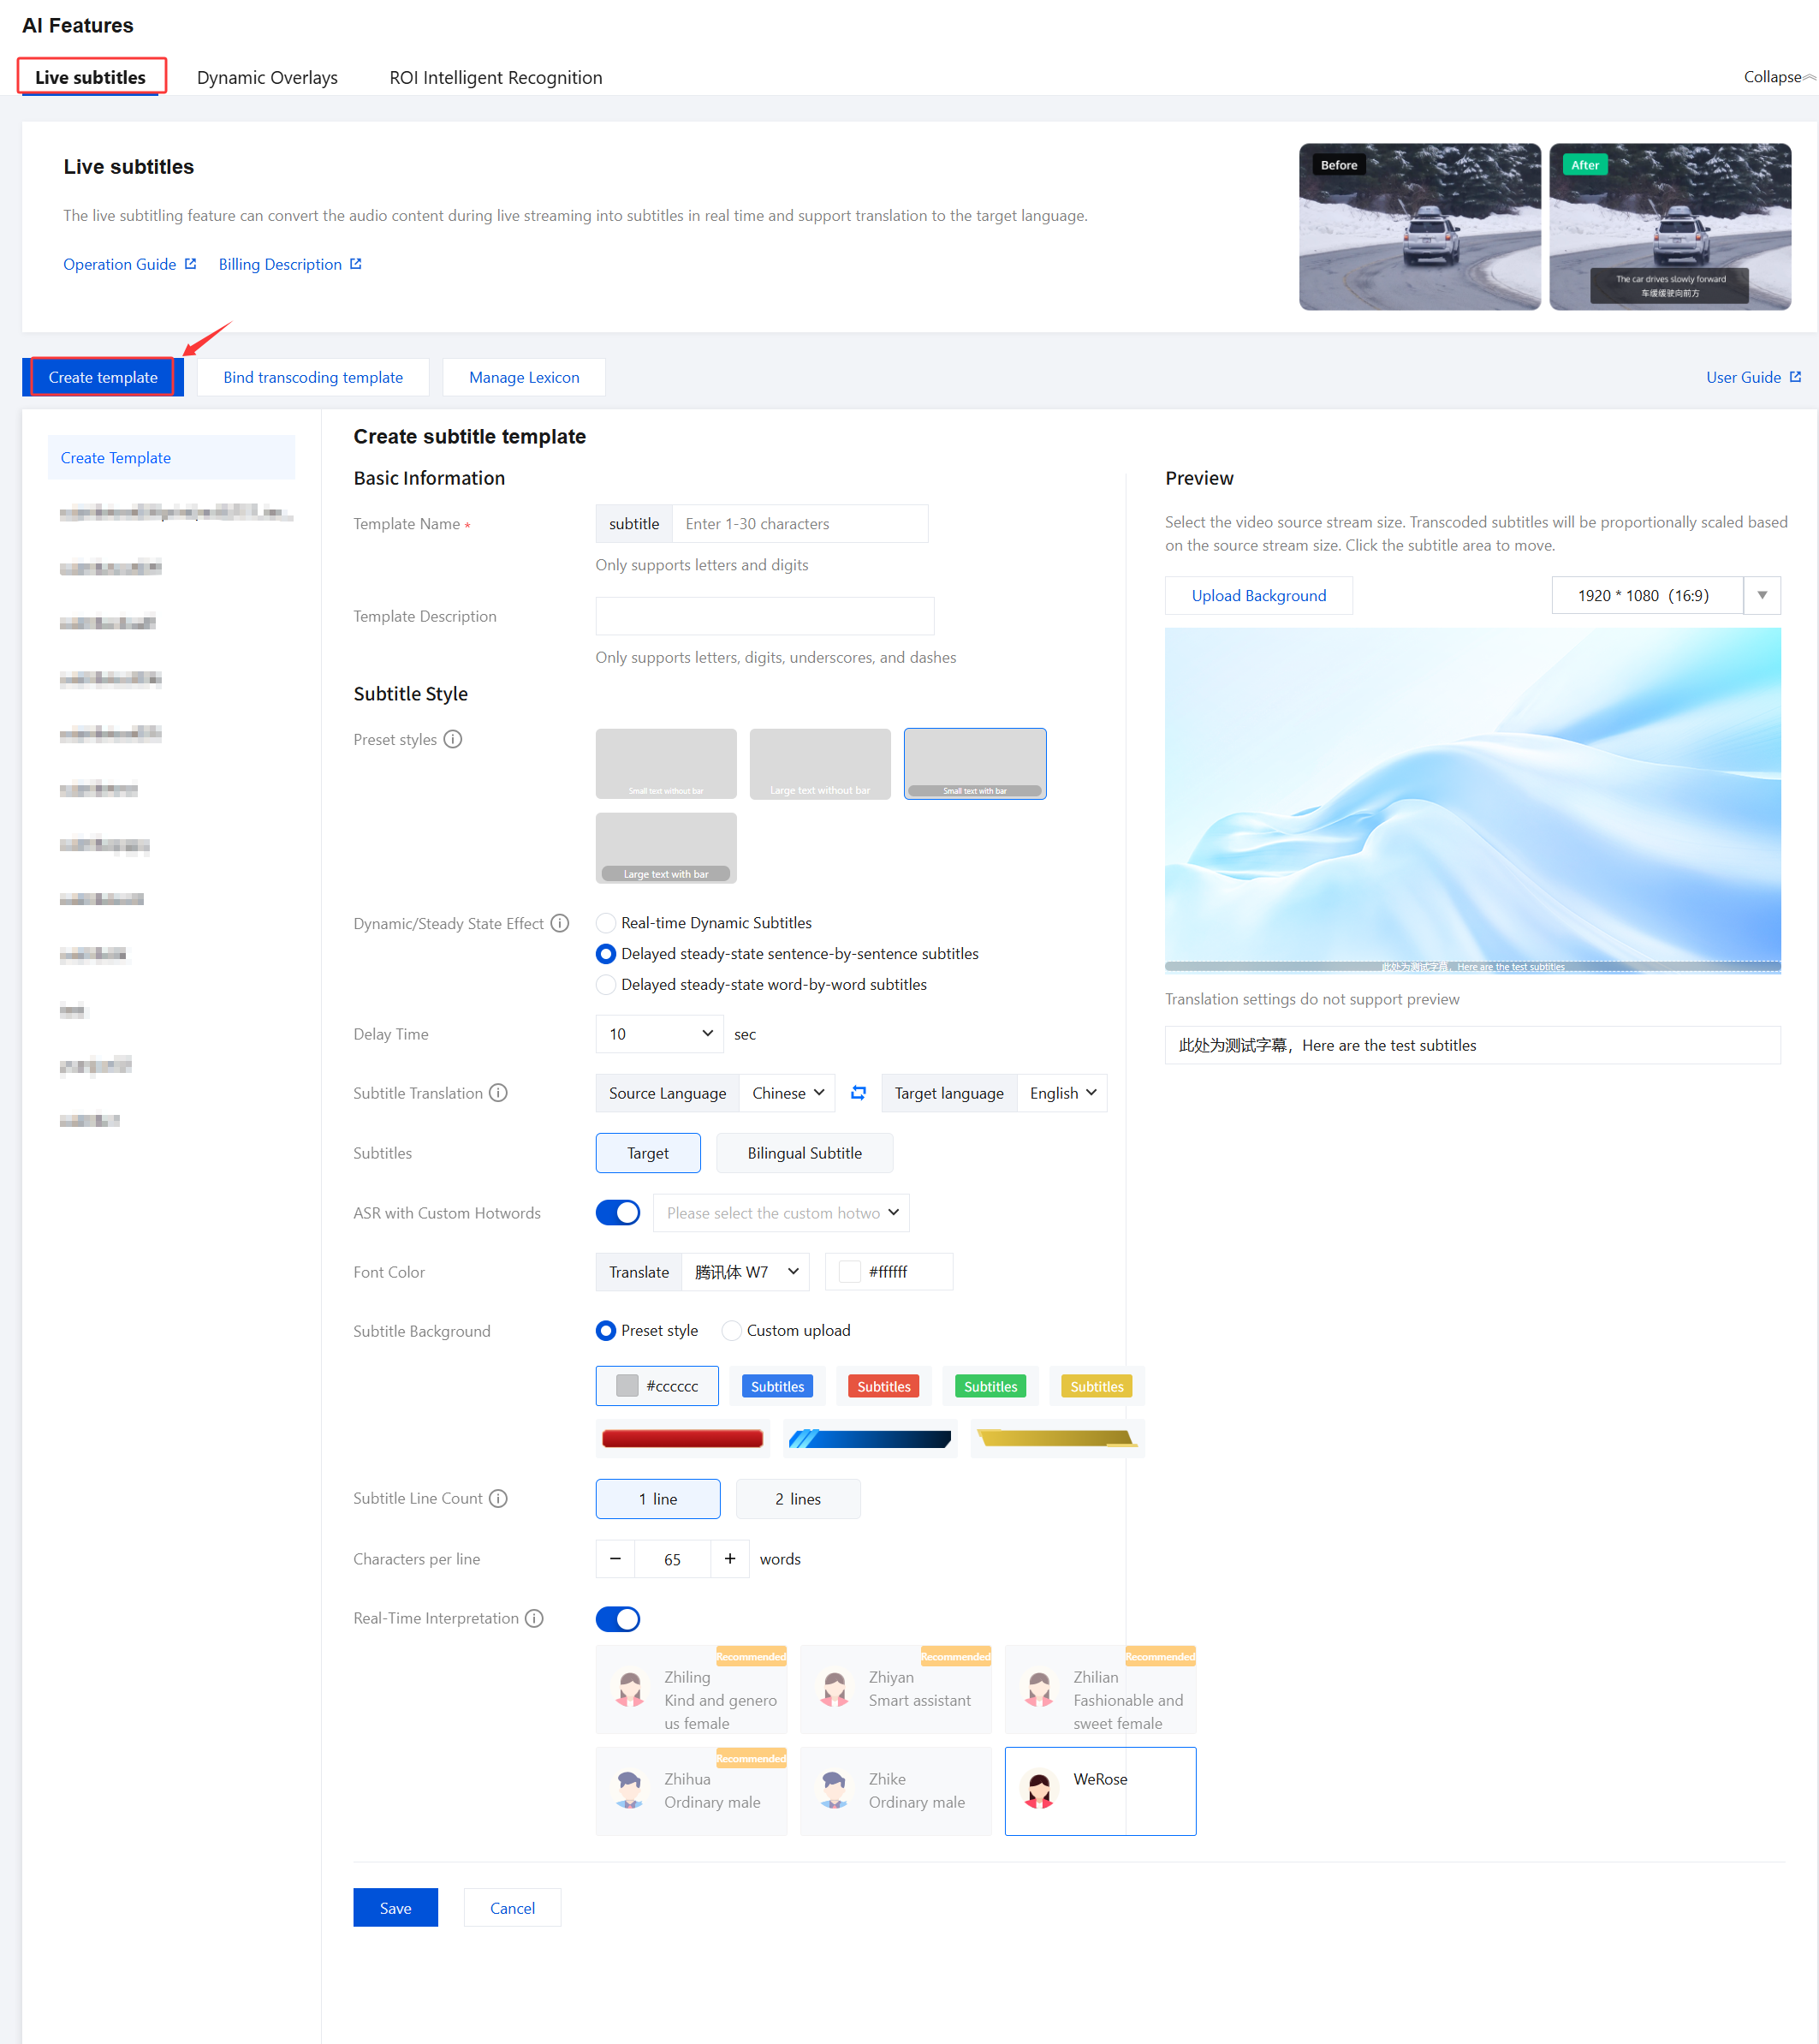
Task: Choose the red gradient subtitle background swatch
Action: pos(682,1438)
